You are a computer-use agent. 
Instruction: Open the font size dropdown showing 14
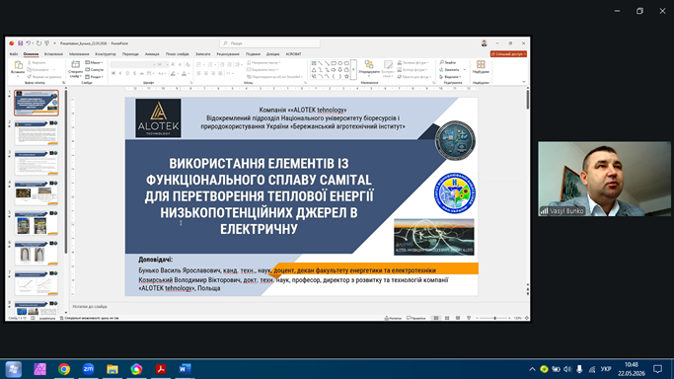[x=162, y=64]
